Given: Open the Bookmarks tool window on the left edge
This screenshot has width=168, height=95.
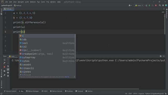Looking at the screenshot, I should (1, 73).
